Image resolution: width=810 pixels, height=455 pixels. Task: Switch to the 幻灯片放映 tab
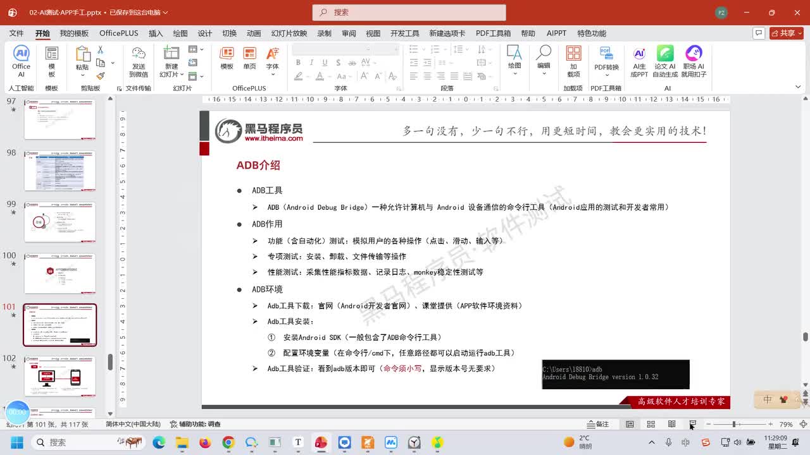tap(289, 33)
